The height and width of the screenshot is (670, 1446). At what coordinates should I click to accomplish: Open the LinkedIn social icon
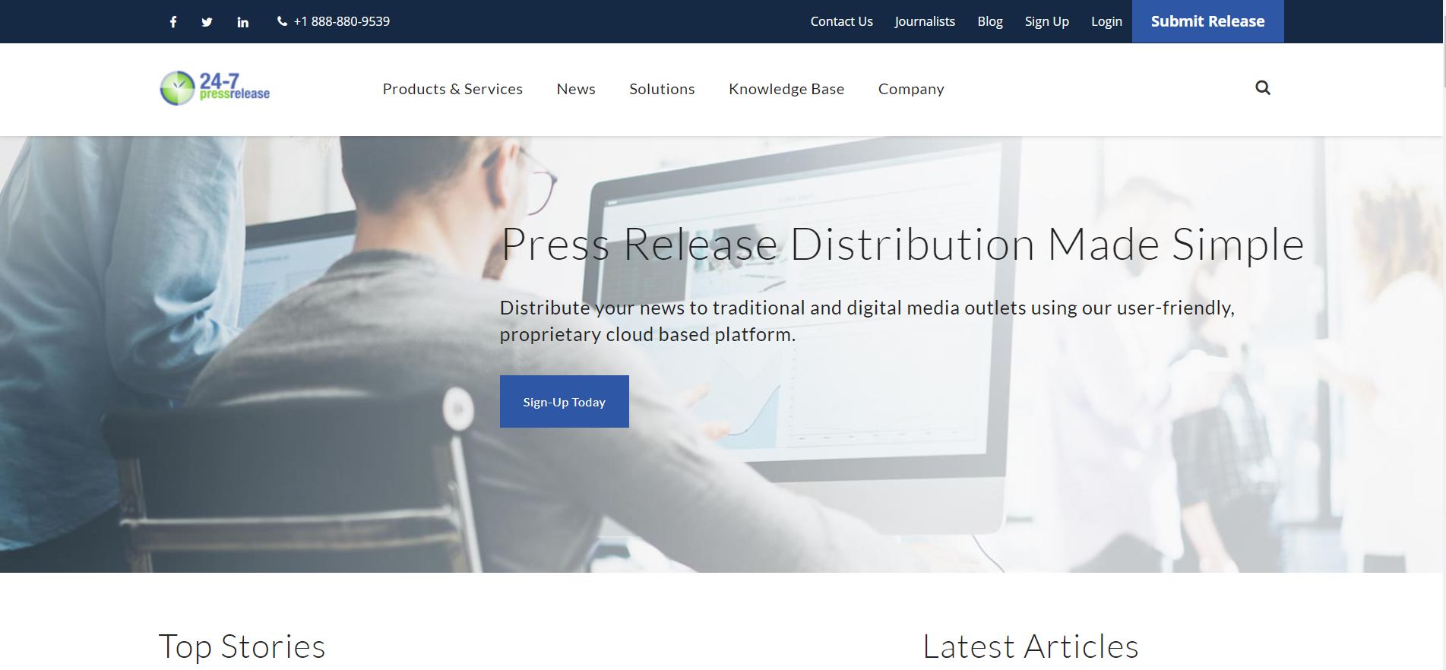point(242,22)
